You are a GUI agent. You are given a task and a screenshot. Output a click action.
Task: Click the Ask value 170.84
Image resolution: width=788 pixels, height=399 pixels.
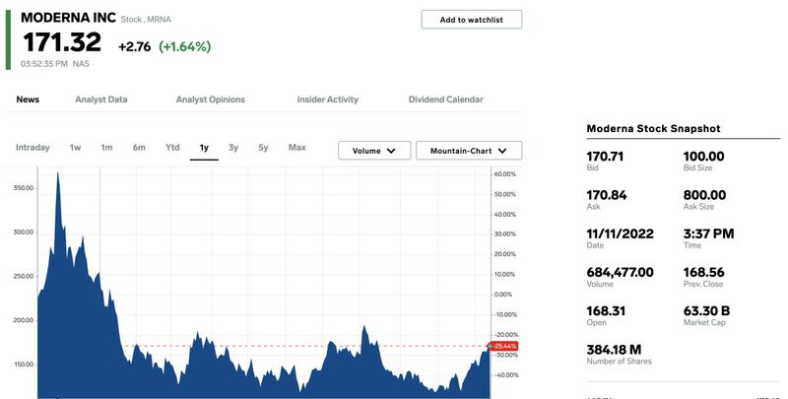[x=607, y=195]
